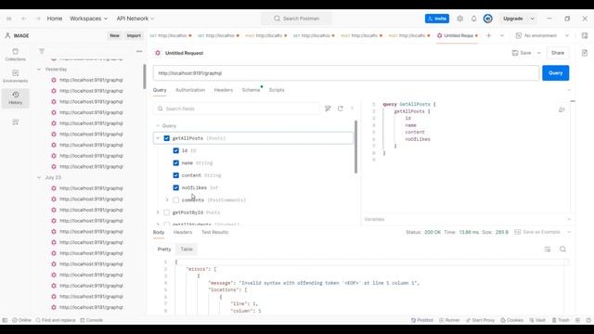
Task: Collapse the July 23 history group
Action: pos(39,177)
